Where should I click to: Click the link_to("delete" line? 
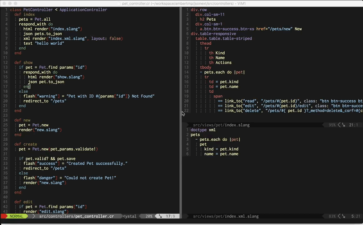[x=290, y=111]
